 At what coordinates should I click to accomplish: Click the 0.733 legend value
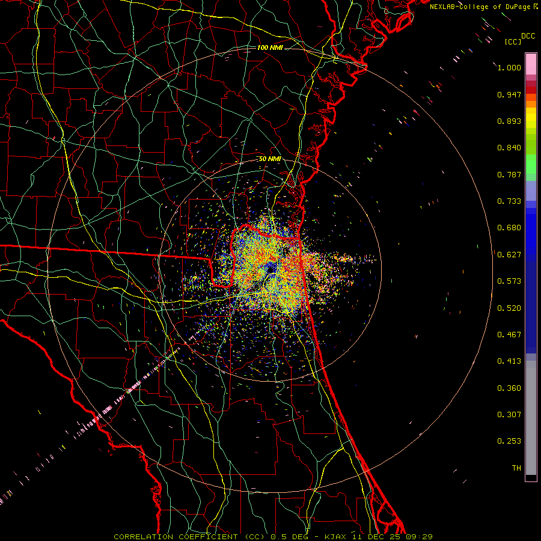point(509,201)
